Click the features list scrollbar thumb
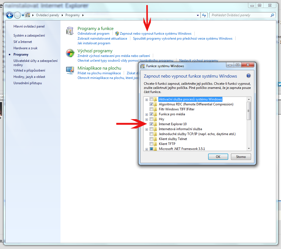The image size is (281, 249). pos(249,111)
